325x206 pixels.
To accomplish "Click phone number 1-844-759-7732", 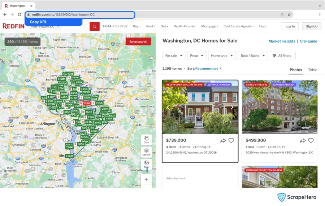I will pos(115,26).
